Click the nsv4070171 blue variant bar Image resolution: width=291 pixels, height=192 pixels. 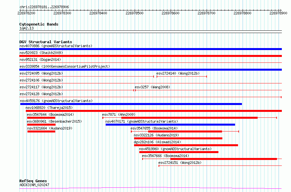[x=170, y=125]
